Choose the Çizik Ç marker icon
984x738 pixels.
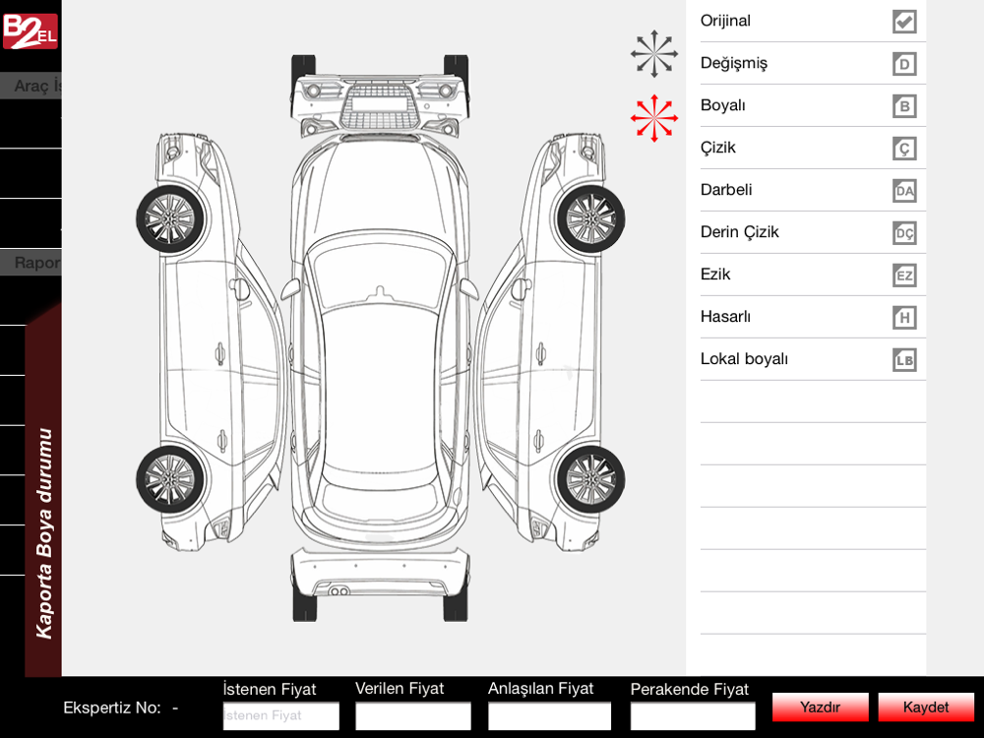click(x=904, y=149)
